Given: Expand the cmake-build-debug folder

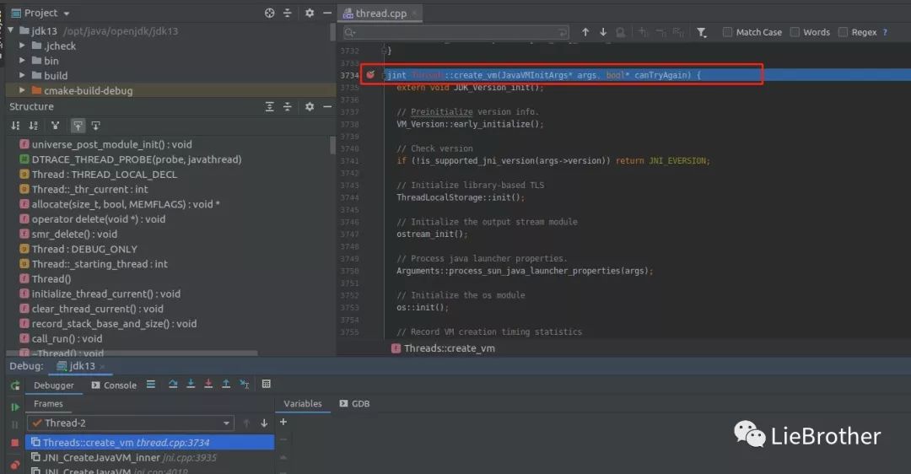Looking at the screenshot, I should (x=22, y=90).
